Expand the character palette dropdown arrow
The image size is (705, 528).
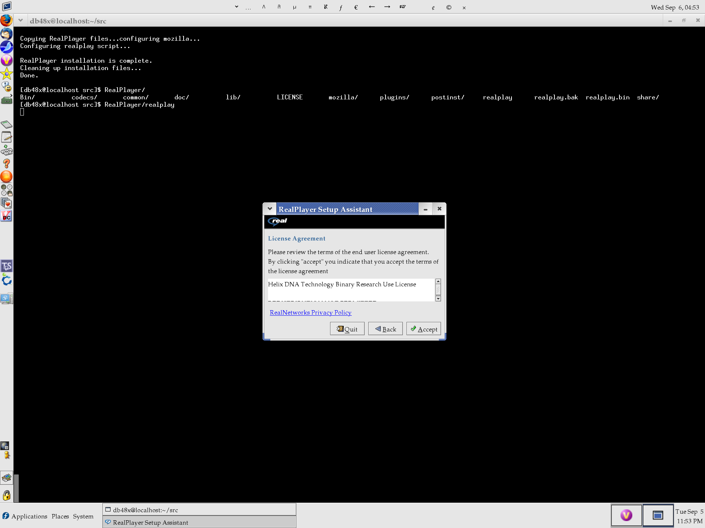(236, 7)
